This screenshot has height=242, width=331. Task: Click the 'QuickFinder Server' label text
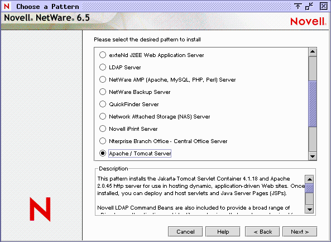click(x=134, y=104)
